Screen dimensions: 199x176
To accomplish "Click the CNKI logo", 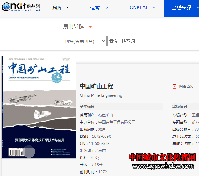I will pos(21,8).
